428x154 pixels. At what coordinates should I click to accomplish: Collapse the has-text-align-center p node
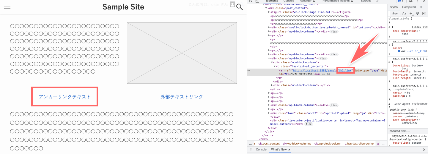274,66
